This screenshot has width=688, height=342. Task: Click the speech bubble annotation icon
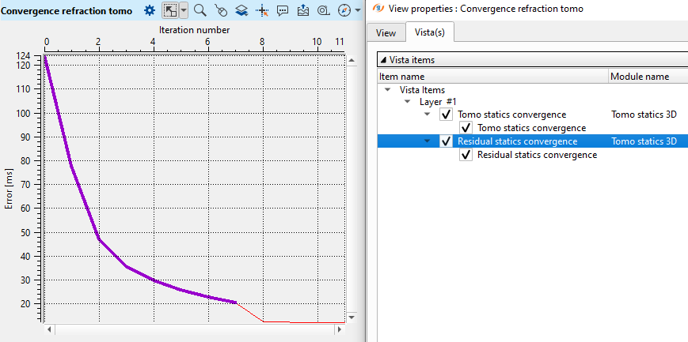(283, 10)
